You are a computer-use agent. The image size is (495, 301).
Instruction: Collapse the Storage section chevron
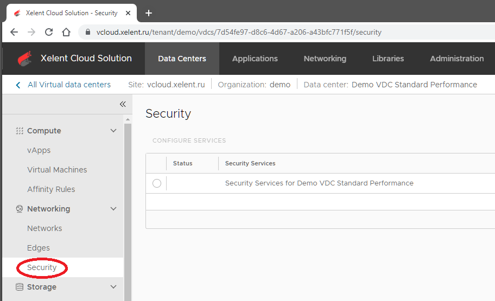[113, 287]
